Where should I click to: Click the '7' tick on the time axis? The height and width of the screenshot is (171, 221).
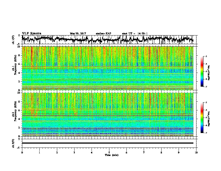tap(144, 153)
